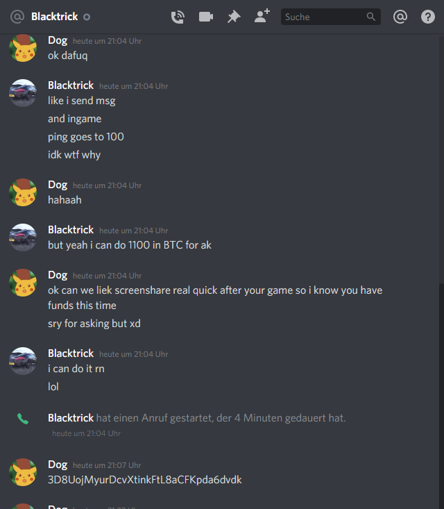Click Blacktrick's name in the call notice
The image size is (444, 509).
click(x=71, y=418)
